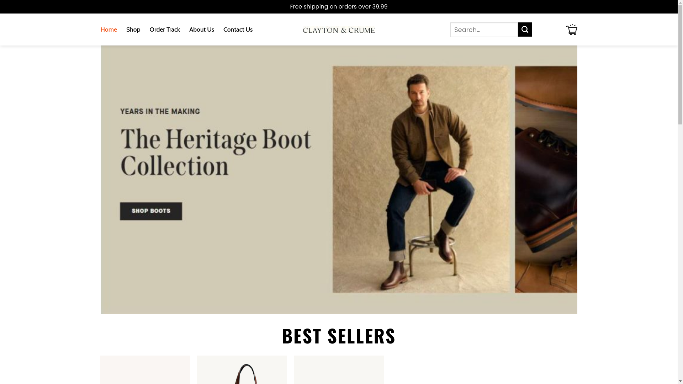The image size is (683, 384).
Task: Click the BEST SELLERS heading
Action: point(339,336)
